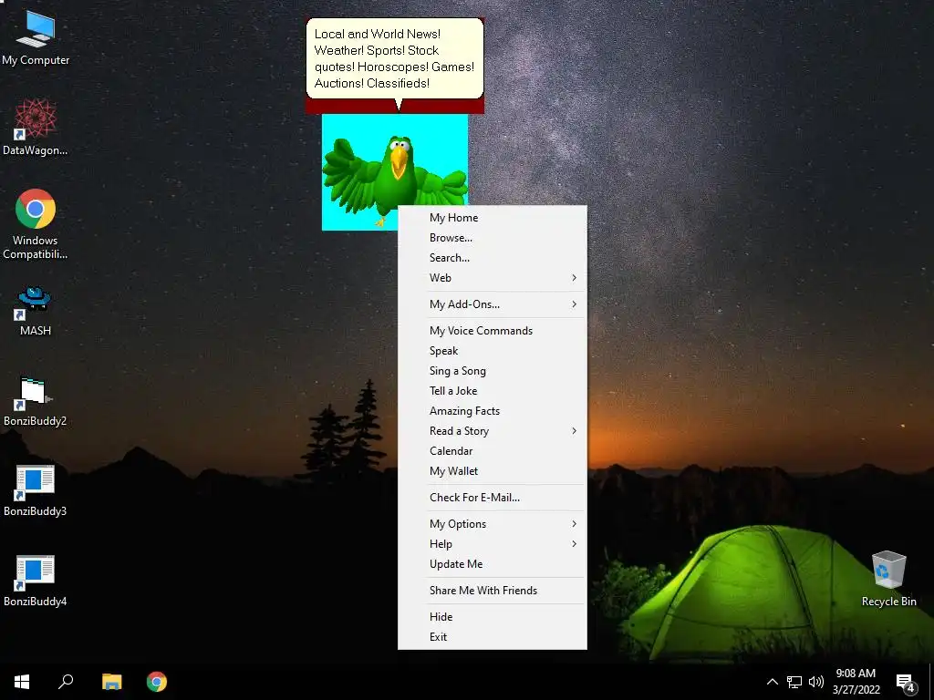The image size is (934, 700).
Task: Choose Search... in the context menu
Action: [492, 258]
